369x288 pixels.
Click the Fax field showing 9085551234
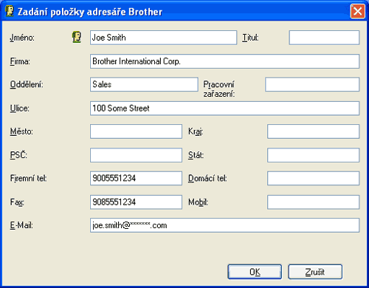click(136, 202)
